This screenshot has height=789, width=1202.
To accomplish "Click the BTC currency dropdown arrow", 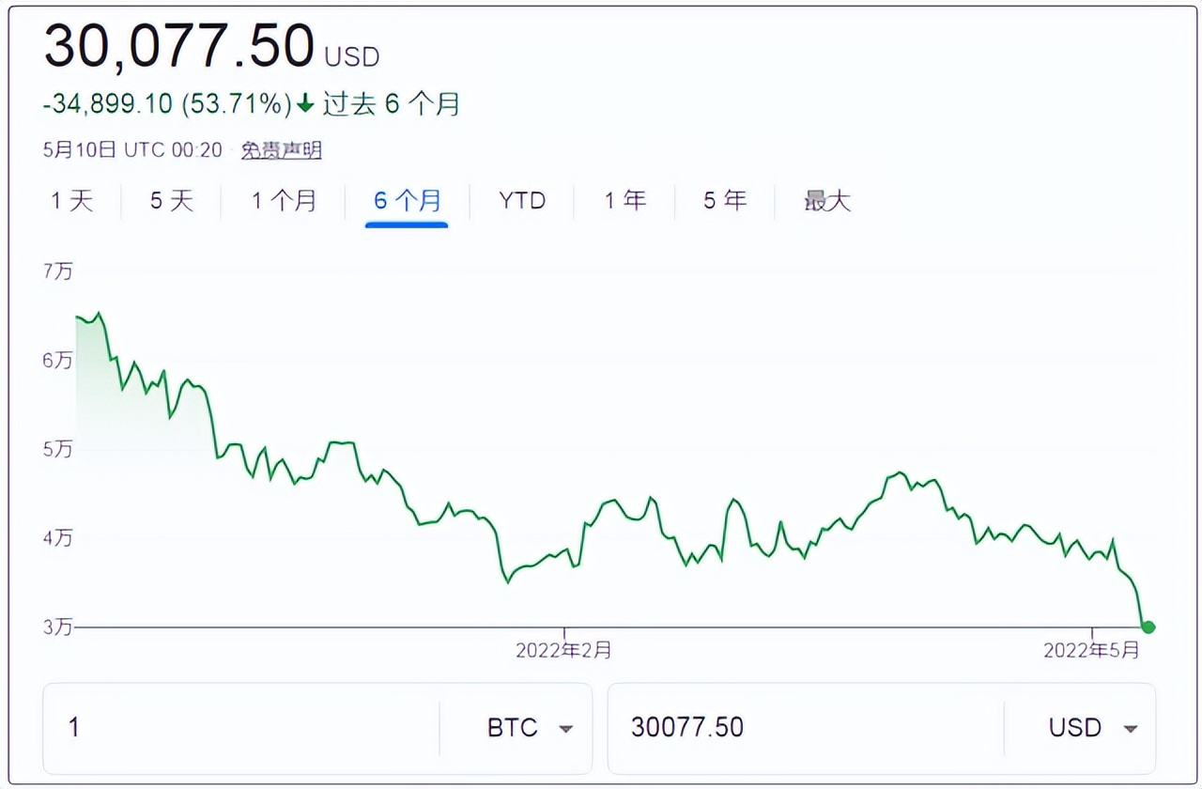I will click(567, 728).
